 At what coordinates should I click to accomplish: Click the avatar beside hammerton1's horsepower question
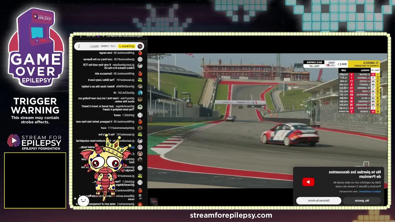[140, 204]
